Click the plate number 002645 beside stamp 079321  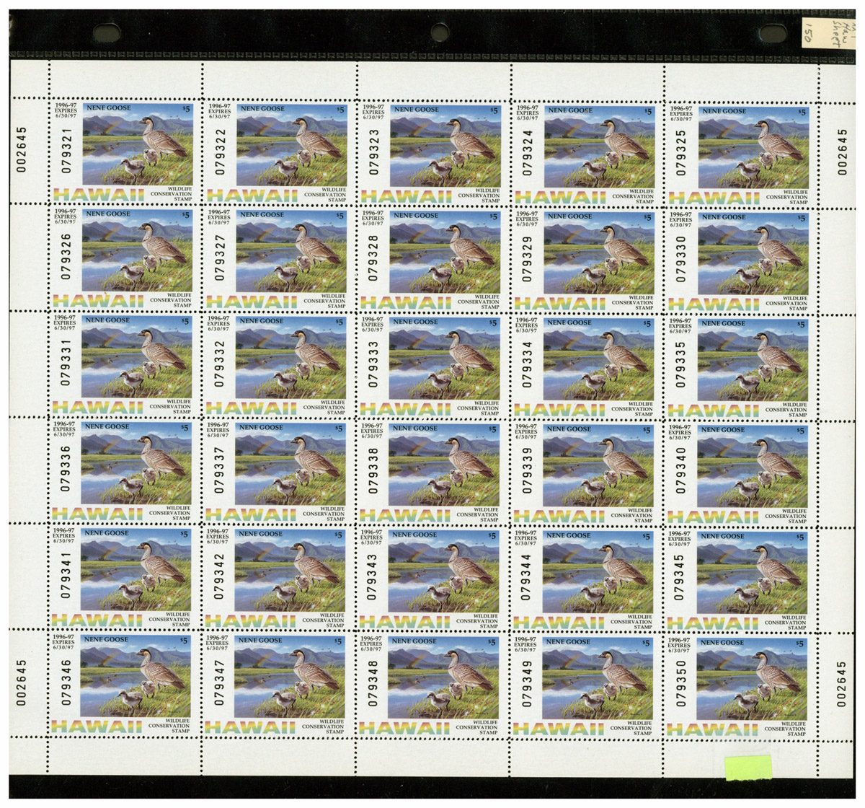click(22, 149)
